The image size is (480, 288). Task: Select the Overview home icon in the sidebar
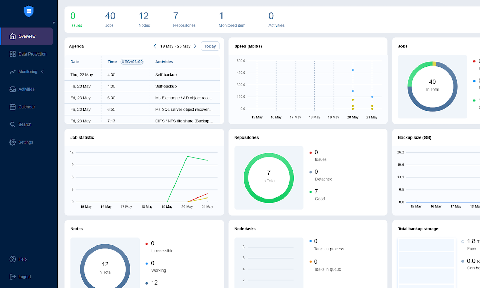13,36
